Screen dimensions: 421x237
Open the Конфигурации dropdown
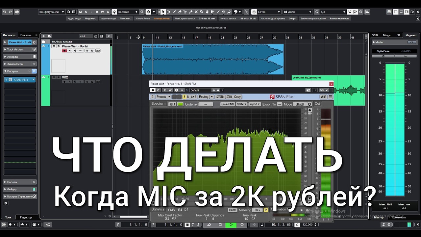[x=52, y=12]
